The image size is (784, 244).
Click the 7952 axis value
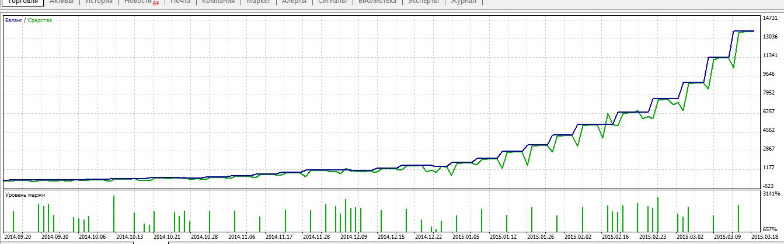tap(769, 93)
